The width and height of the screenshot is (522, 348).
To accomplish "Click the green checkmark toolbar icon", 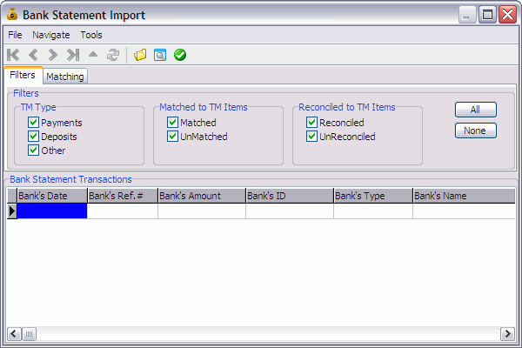I will pyautogui.click(x=180, y=55).
